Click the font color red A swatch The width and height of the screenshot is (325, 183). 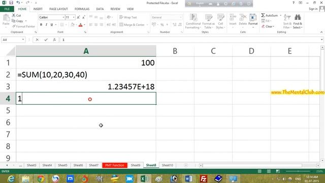pos(81,25)
